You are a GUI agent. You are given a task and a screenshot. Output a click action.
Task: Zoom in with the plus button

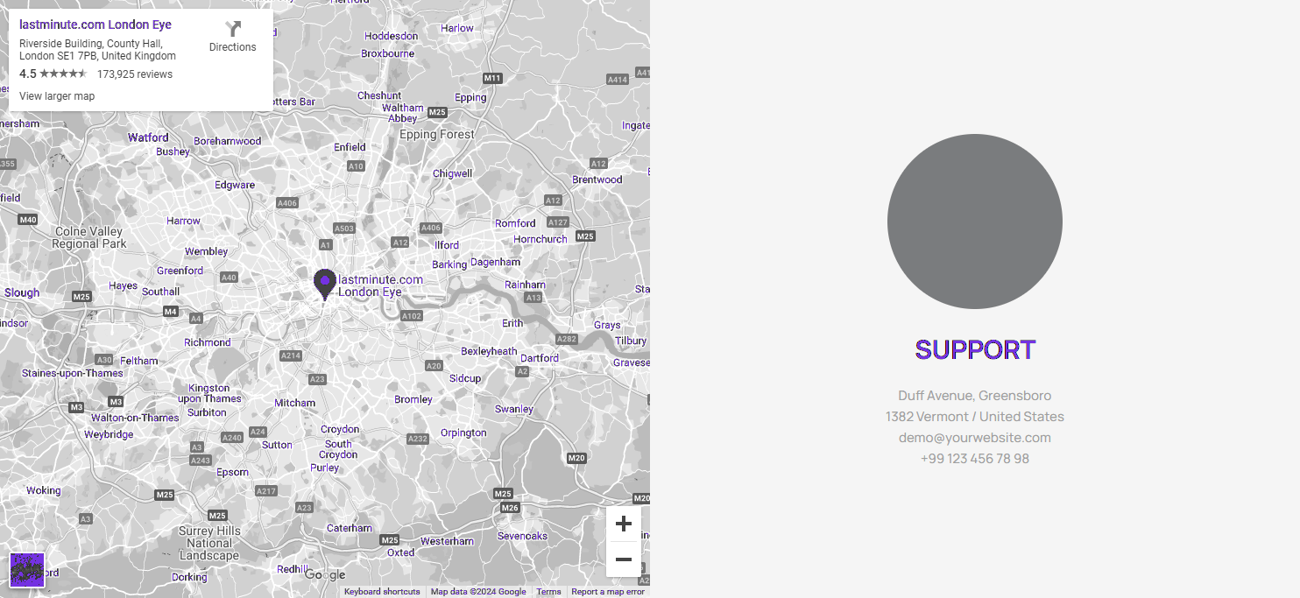click(x=623, y=524)
